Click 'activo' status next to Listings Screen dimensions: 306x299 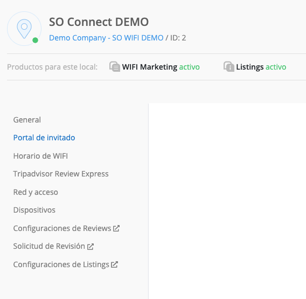point(276,67)
